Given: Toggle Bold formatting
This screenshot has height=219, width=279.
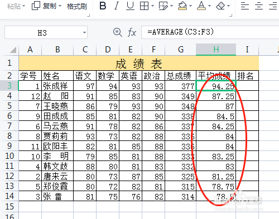Looking at the screenshot, I should (103, 6).
